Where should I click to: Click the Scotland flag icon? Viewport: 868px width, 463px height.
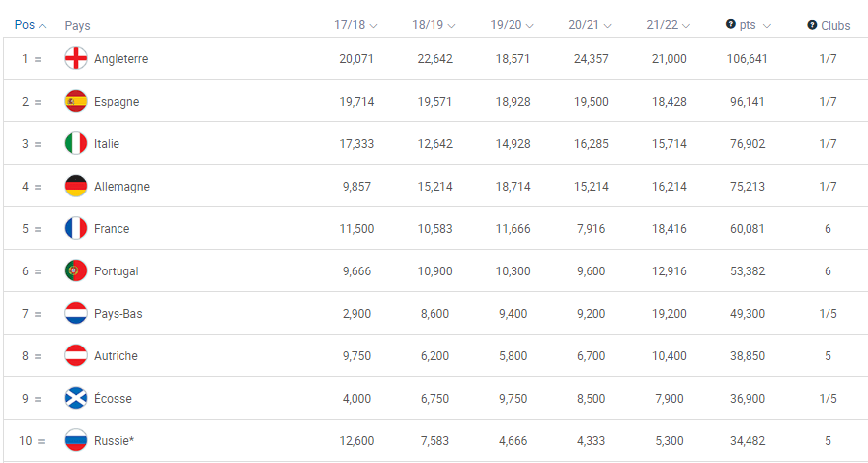tap(76, 398)
